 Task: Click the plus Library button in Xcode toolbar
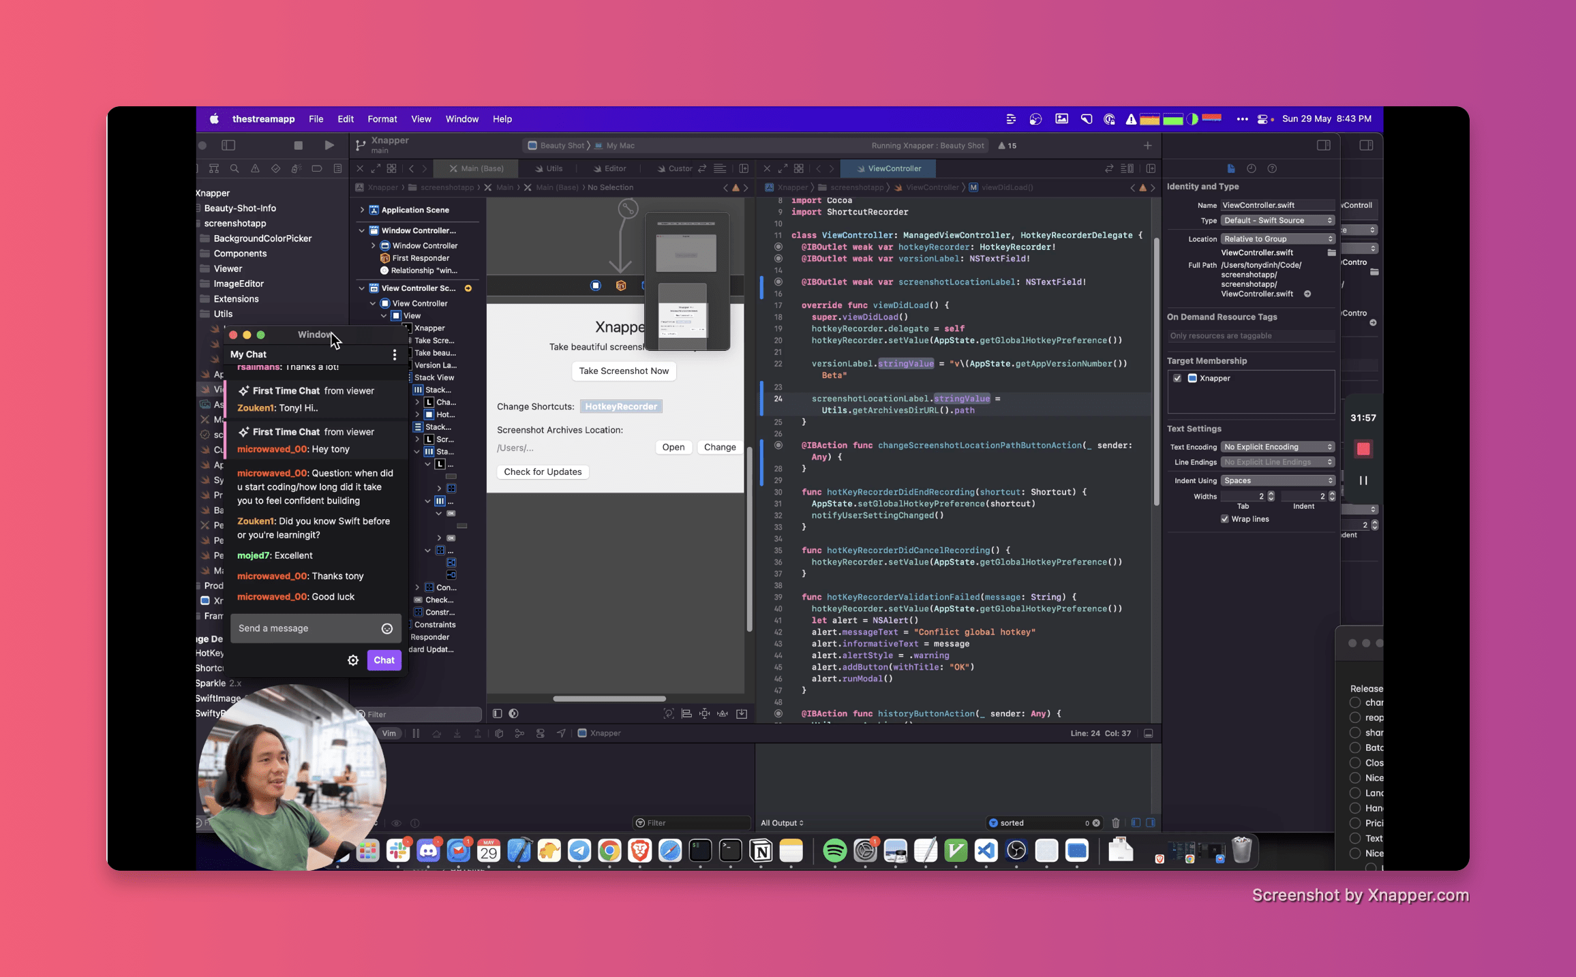[1148, 145]
